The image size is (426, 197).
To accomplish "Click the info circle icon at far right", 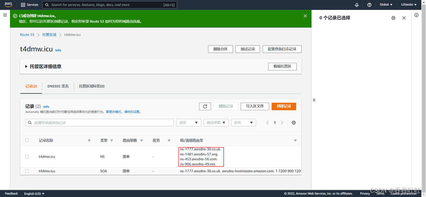I will [416, 15].
